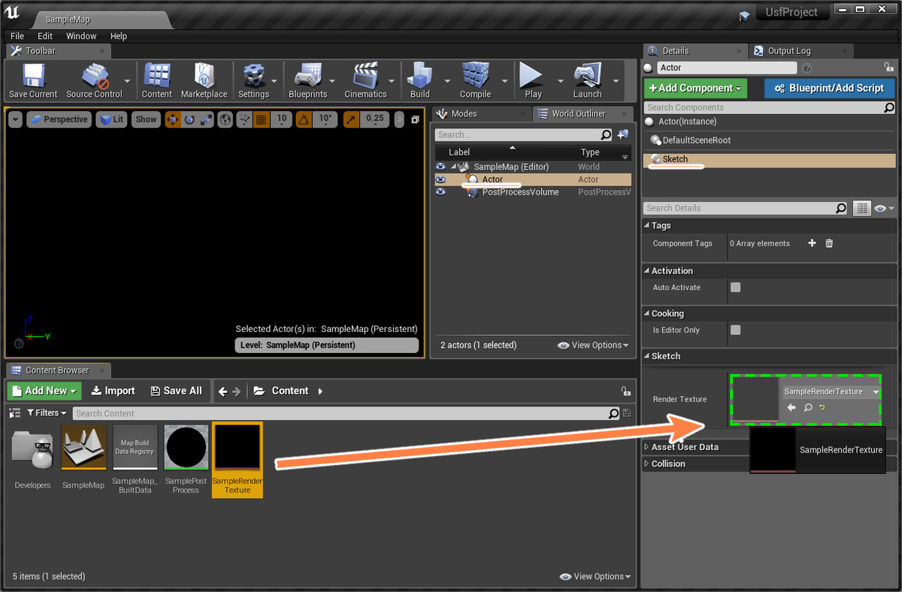This screenshot has height=592, width=902.
Task: Add a Component Tags array element
Action: [x=812, y=243]
